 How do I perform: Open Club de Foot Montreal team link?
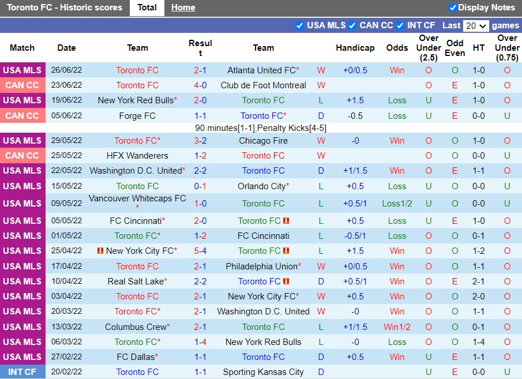pyautogui.click(x=263, y=85)
